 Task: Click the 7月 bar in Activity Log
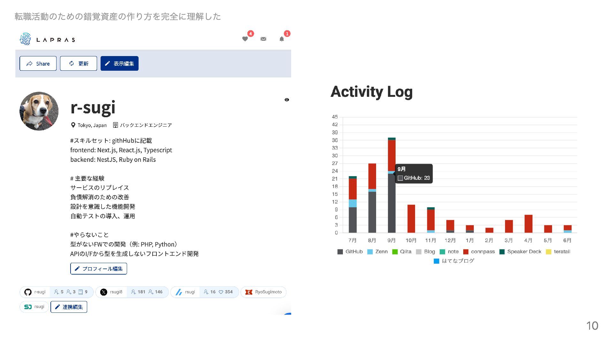click(352, 204)
